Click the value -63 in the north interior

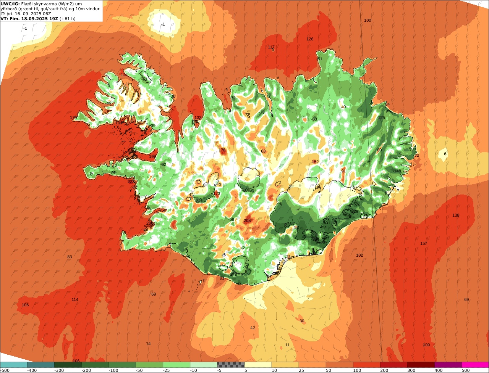(x=314, y=119)
